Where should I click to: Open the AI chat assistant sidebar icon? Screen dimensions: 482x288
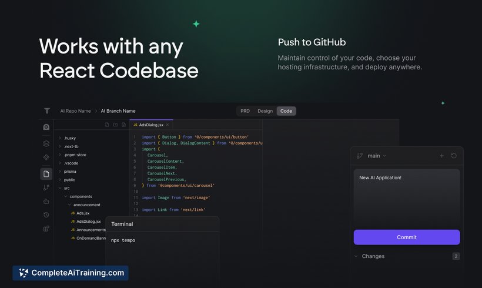click(x=46, y=127)
